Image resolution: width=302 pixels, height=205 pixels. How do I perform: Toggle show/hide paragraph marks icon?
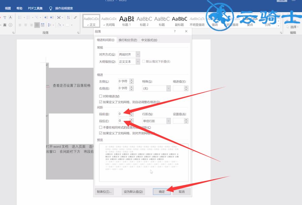[x=75, y=18]
